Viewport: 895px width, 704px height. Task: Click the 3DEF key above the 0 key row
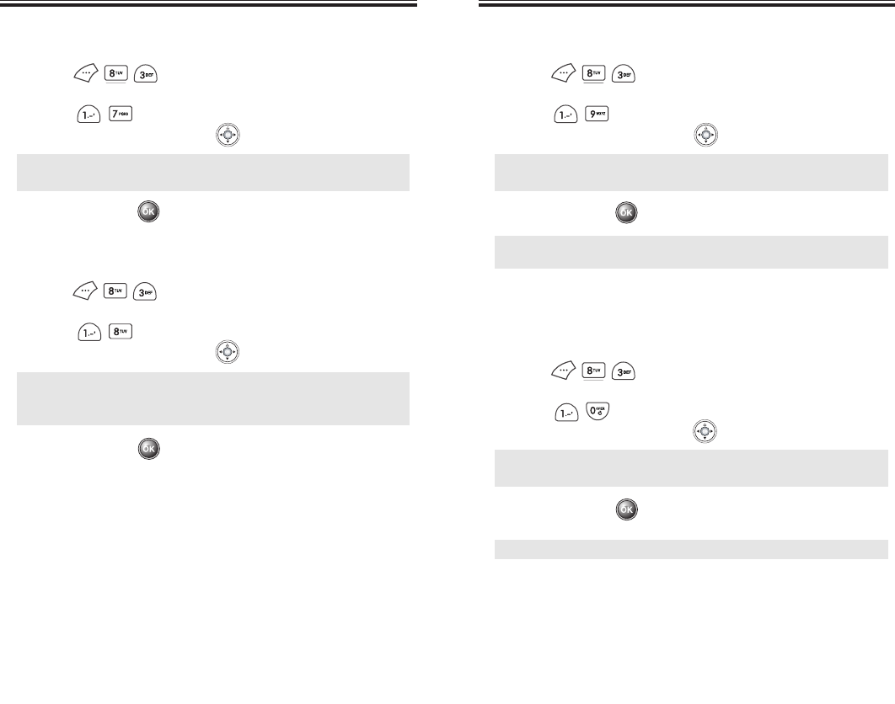click(623, 376)
